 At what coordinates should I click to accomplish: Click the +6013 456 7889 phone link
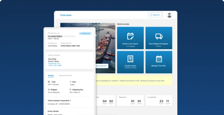point(55,65)
